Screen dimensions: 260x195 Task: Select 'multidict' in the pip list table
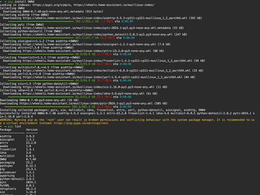pyautogui.click(x=7, y=156)
